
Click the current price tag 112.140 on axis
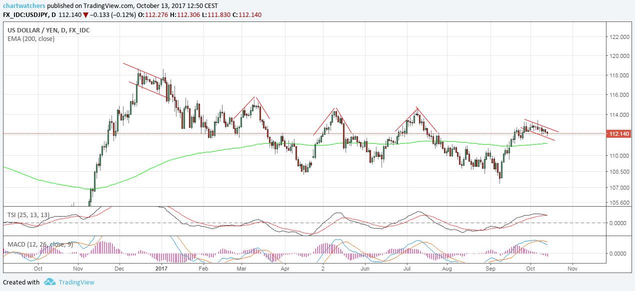(x=618, y=134)
